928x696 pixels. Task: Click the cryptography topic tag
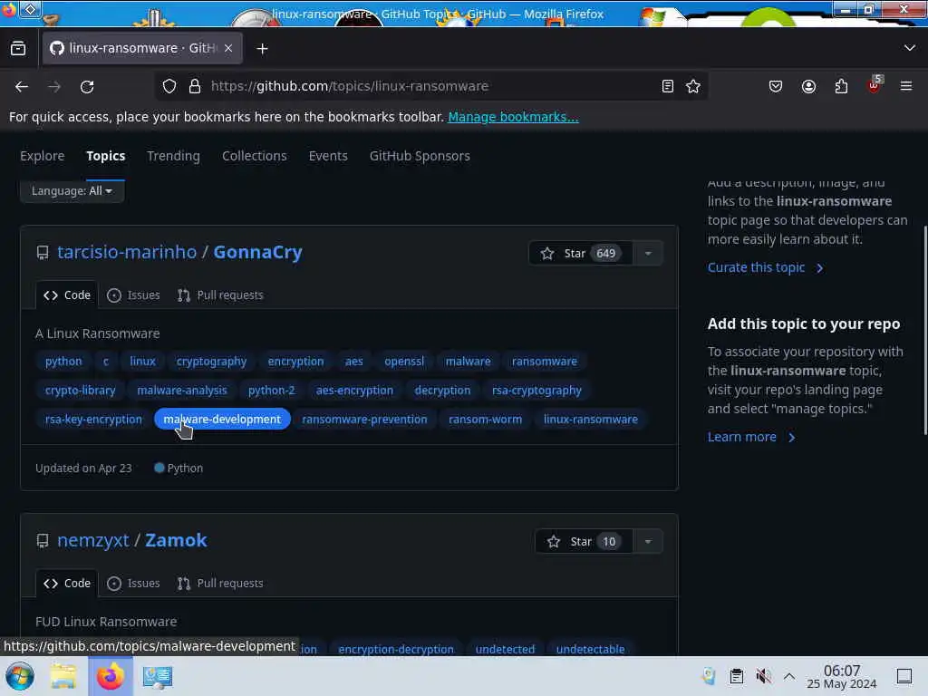click(211, 362)
